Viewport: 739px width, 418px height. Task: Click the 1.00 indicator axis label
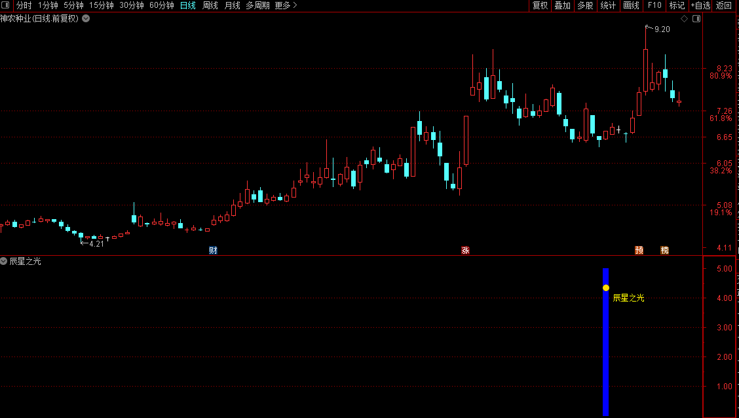(x=725, y=387)
